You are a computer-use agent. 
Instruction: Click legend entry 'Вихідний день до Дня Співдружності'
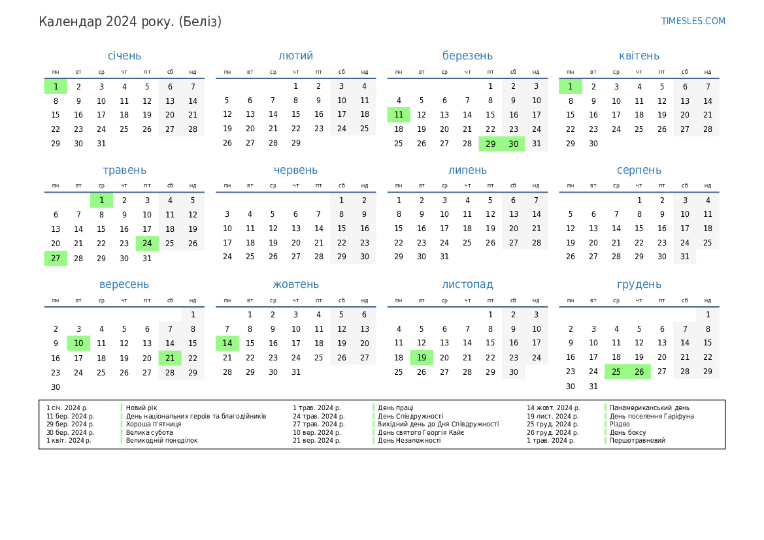point(439,424)
